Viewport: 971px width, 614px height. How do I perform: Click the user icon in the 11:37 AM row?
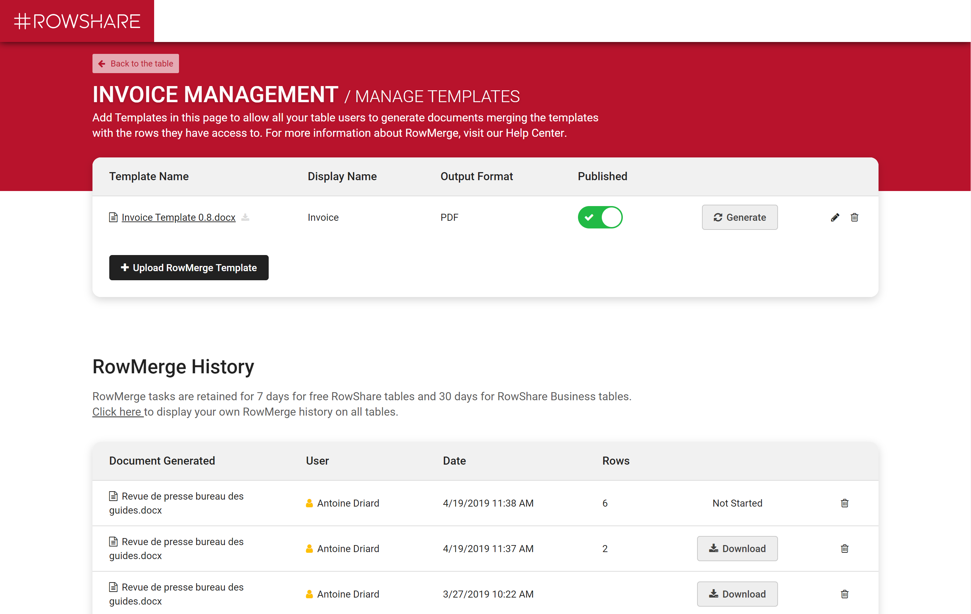coord(309,549)
